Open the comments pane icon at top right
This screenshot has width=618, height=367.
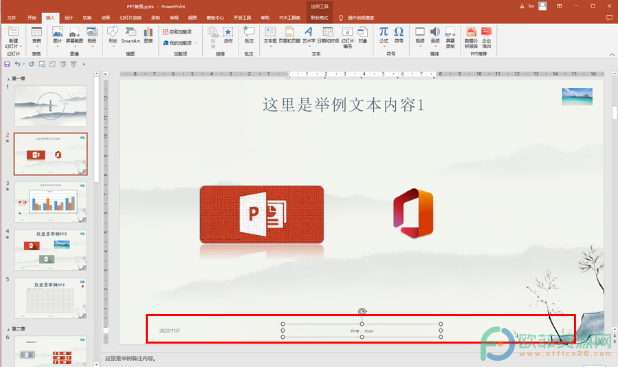(x=609, y=18)
